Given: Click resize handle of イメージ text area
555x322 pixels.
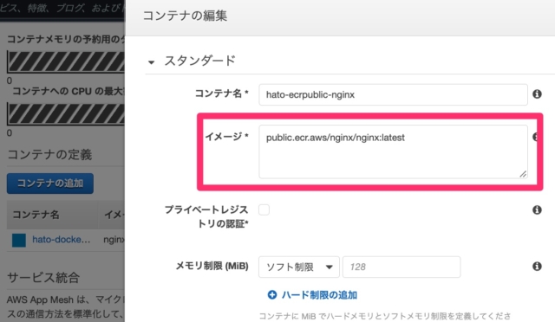Looking at the screenshot, I should [523, 173].
